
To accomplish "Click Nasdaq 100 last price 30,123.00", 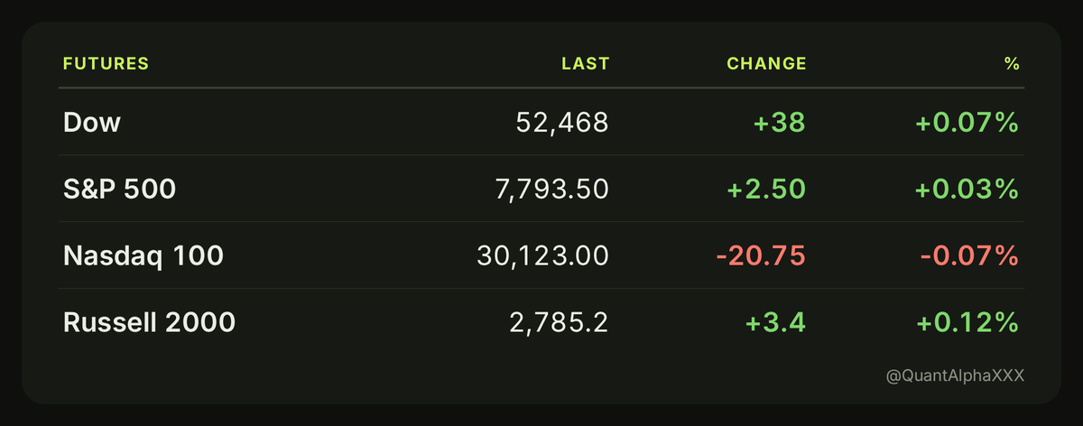I will (542, 256).
